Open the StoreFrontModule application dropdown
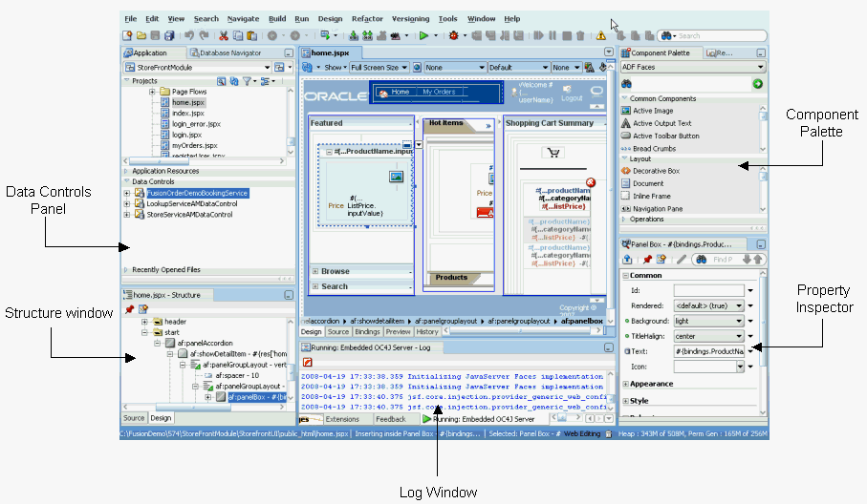 click(267, 68)
